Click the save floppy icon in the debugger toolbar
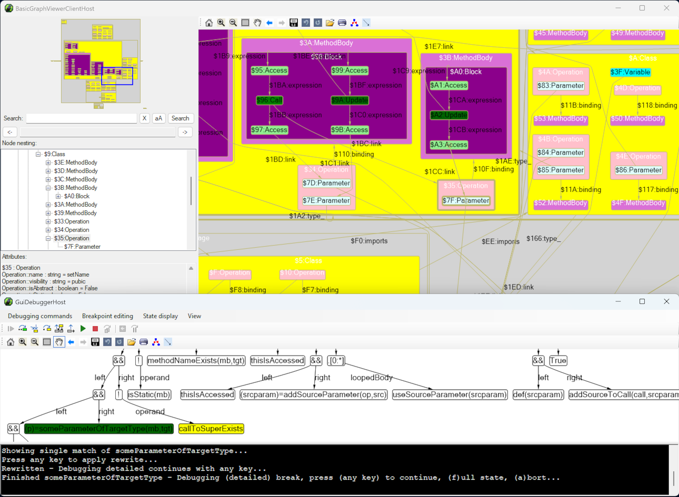The height and width of the screenshot is (497, 679). click(95, 342)
